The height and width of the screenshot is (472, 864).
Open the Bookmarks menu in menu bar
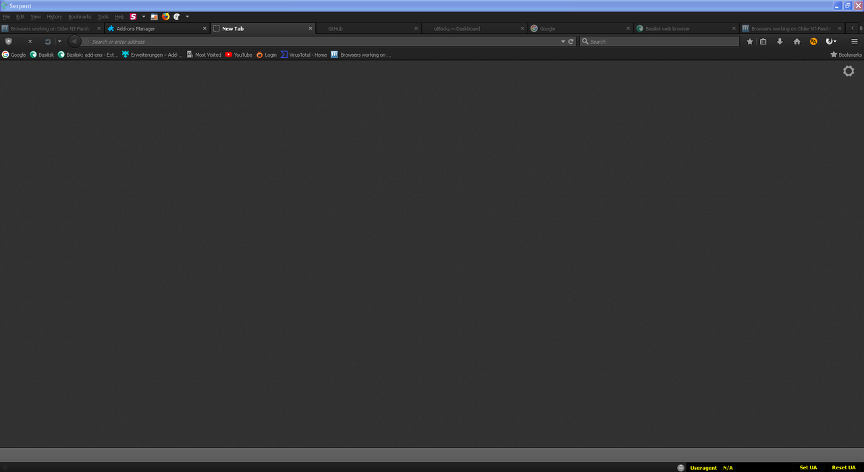(x=80, y=17)
